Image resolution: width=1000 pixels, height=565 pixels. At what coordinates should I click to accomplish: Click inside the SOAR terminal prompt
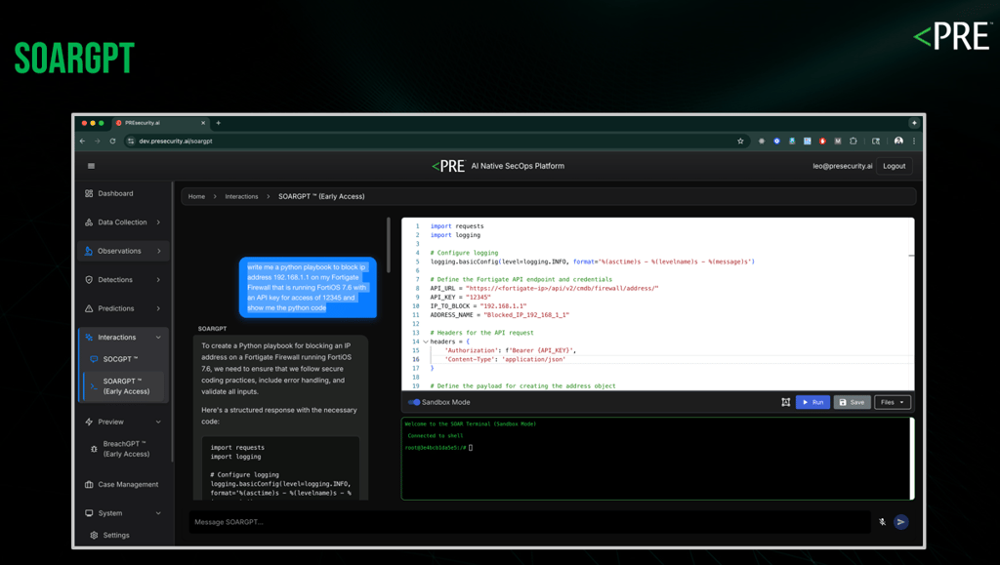(x=471, y=448)
